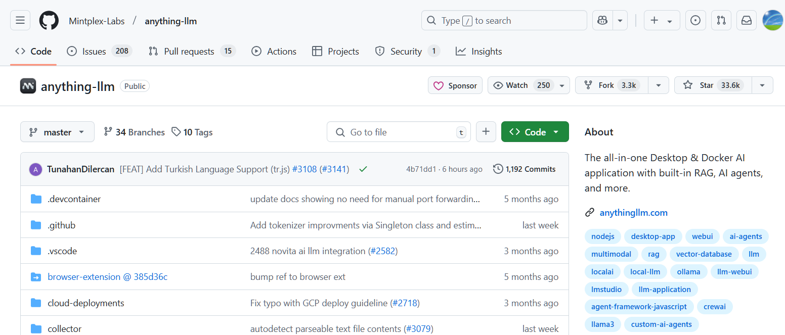This screenshot has width=785, height=335.
Task: Open pull request #3141 link
Action: click(x=335, y=169)
